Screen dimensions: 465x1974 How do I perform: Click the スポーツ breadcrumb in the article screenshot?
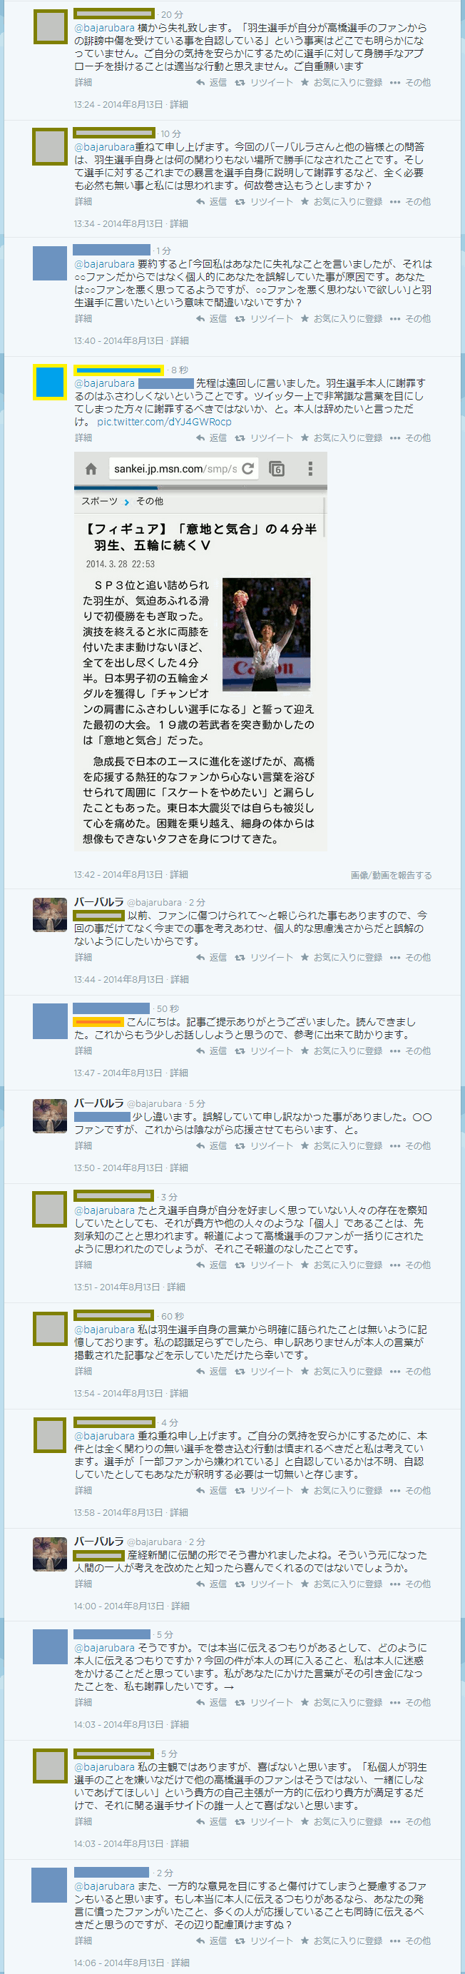[100, 502]
